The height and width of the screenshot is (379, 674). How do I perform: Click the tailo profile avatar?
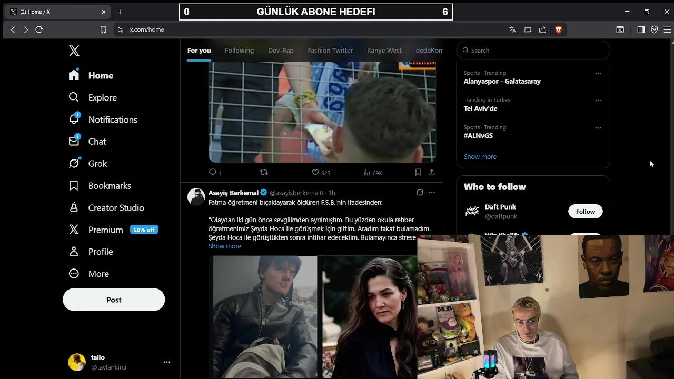(x=77, y=362)
